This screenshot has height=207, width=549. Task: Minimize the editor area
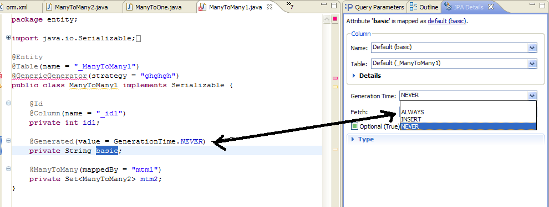[324, 5]
